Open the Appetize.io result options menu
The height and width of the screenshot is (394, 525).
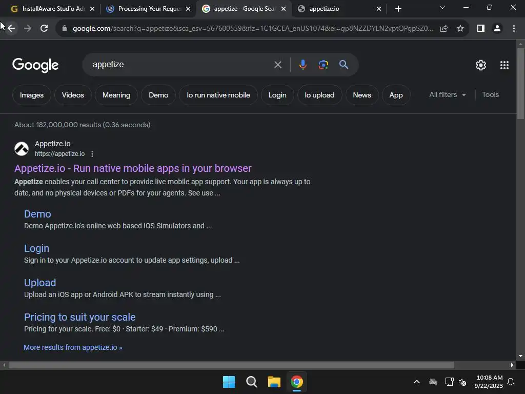(92, 154)
